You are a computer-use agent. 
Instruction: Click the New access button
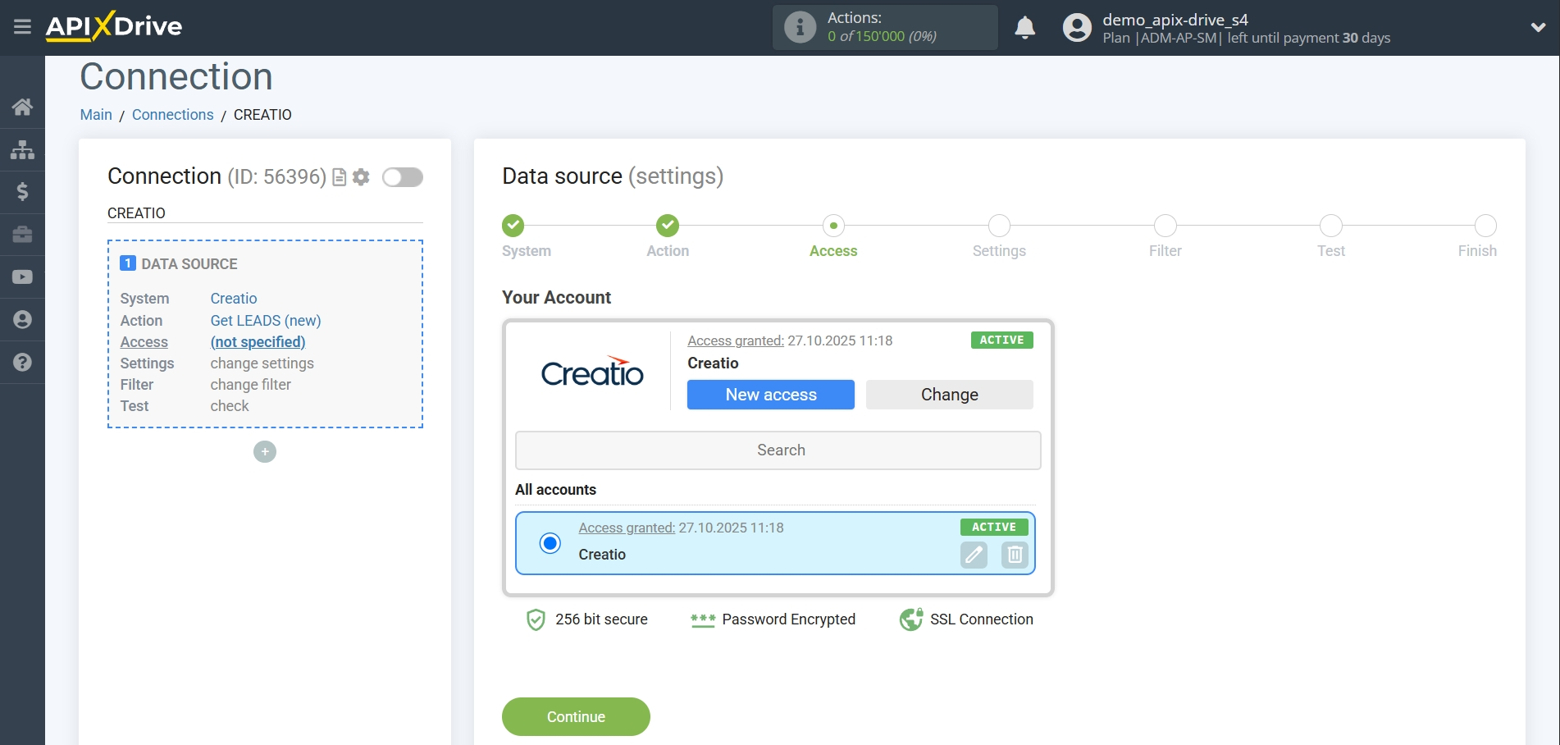(x=770, y=395)
